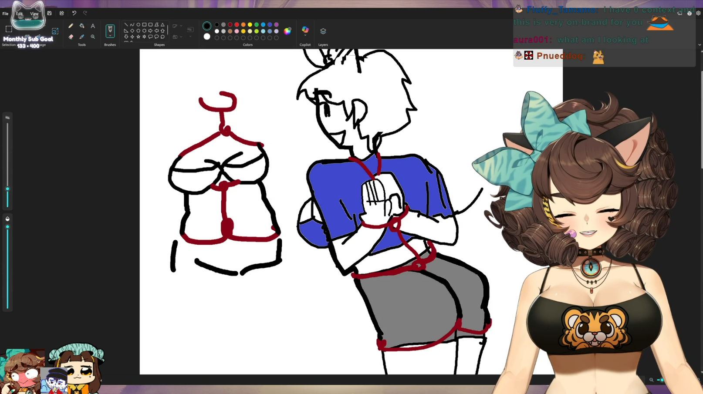This screenshot has height=394, width=703.
Task: Open the Edit colors wheel
Action: (x=287, y=31)
